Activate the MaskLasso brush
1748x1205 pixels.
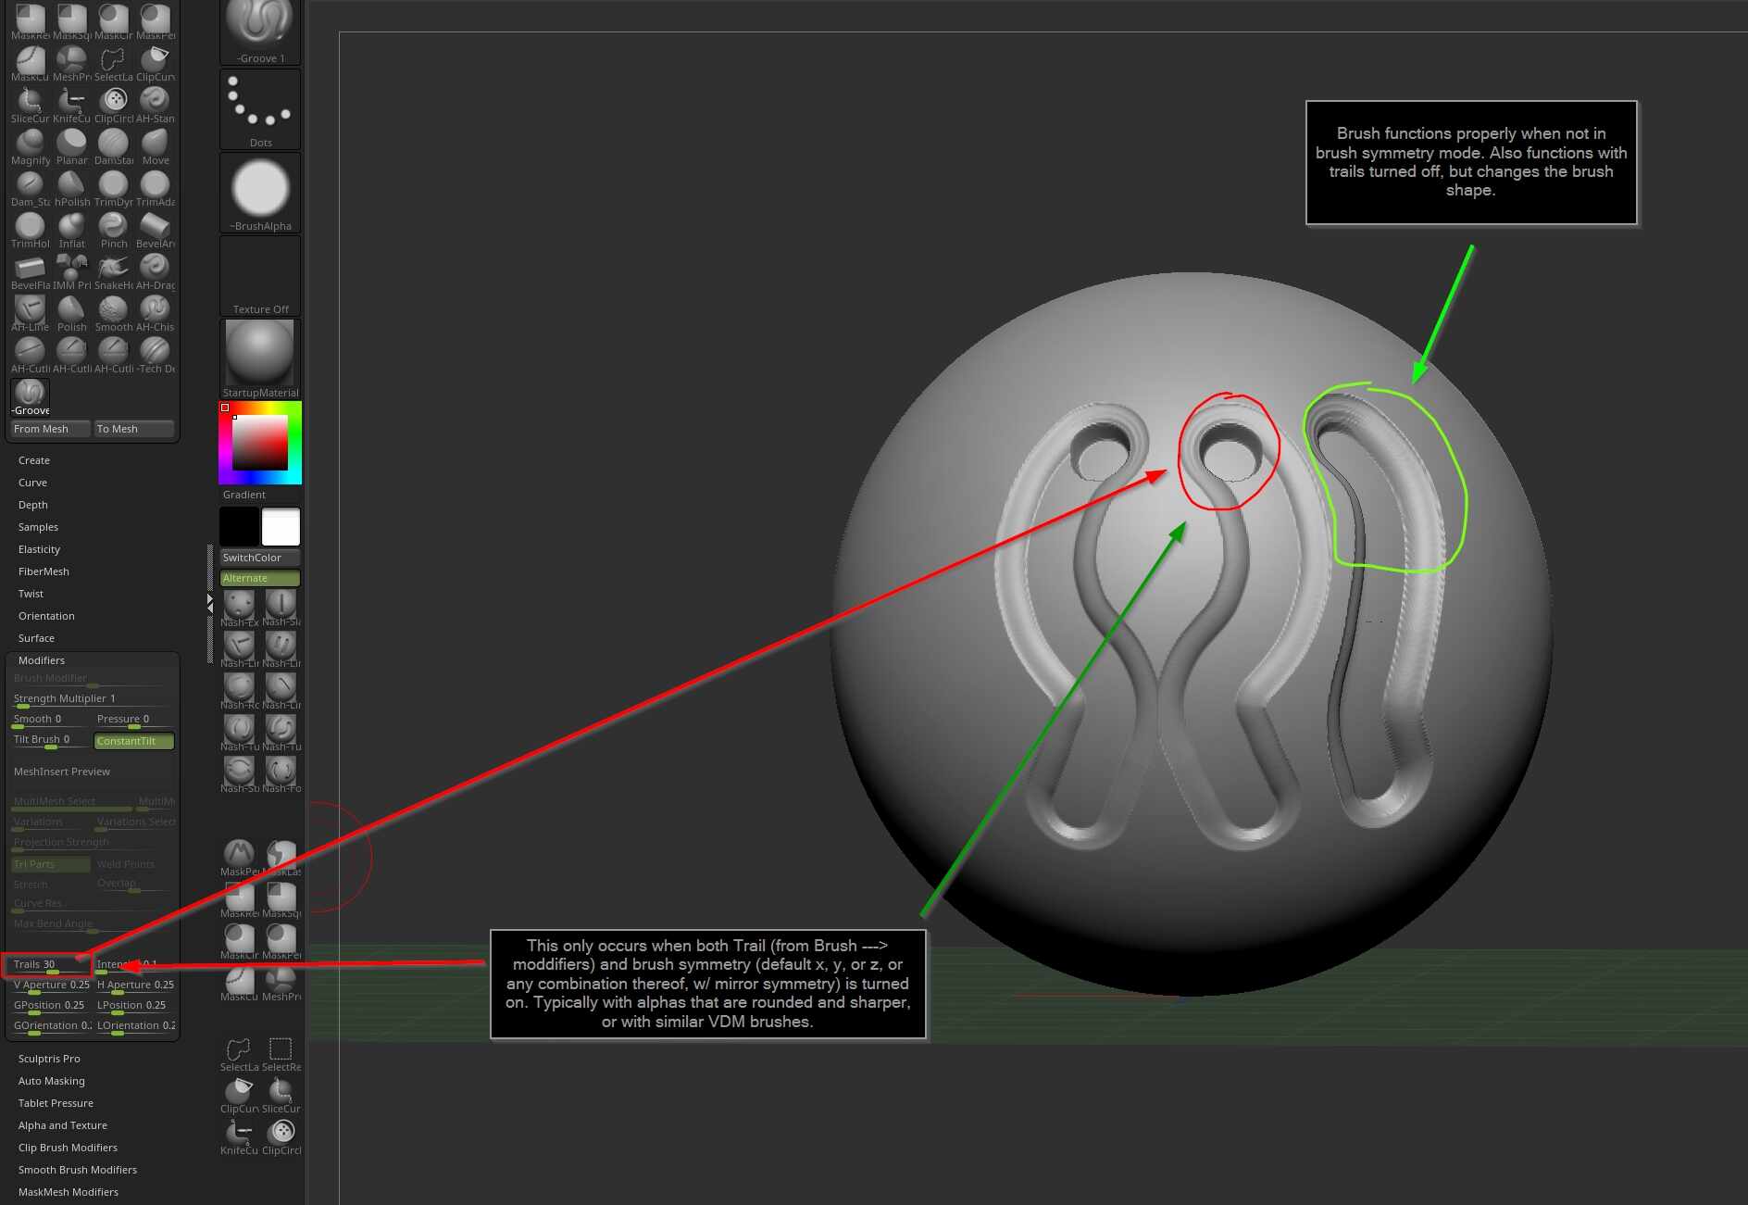tap(281, 858)
